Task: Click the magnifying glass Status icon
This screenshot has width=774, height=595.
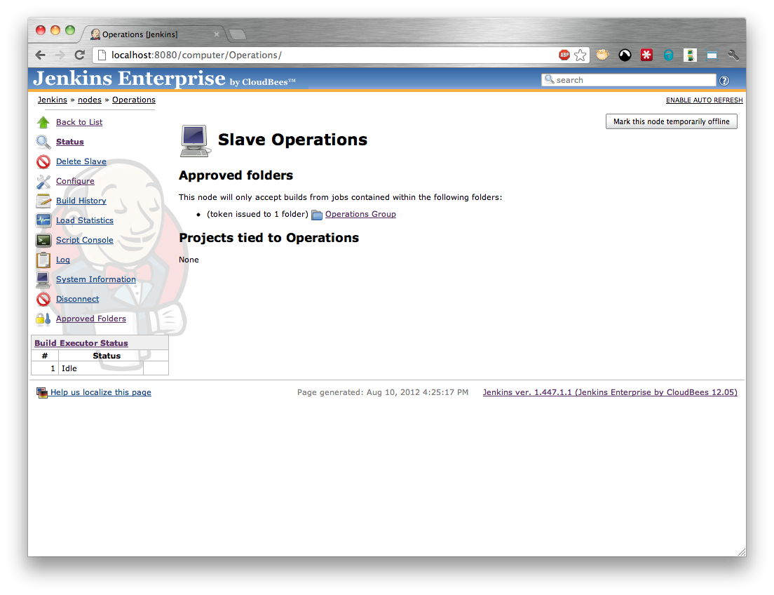Action: [x=43, y=142]
